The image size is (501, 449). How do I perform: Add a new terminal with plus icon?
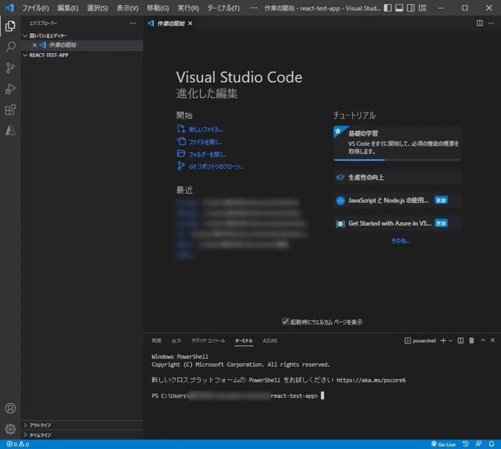click(x=443, y=341)
